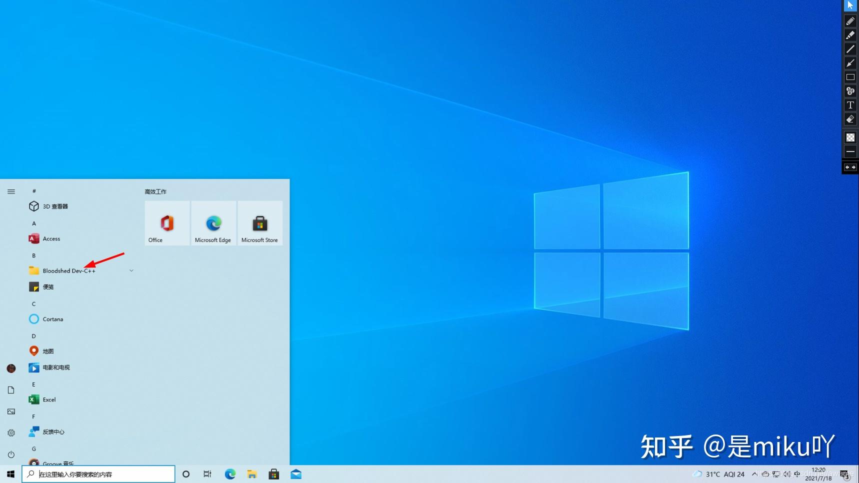The image size is (859, 483).
Task: Switch to the cursor selection tool
Action: point(849,5)
